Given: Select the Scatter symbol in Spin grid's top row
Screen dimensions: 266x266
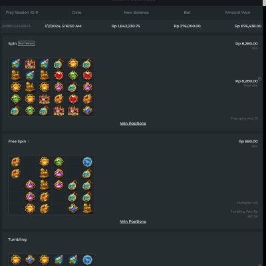Looking at the screenshot, I should coord(30,64).
